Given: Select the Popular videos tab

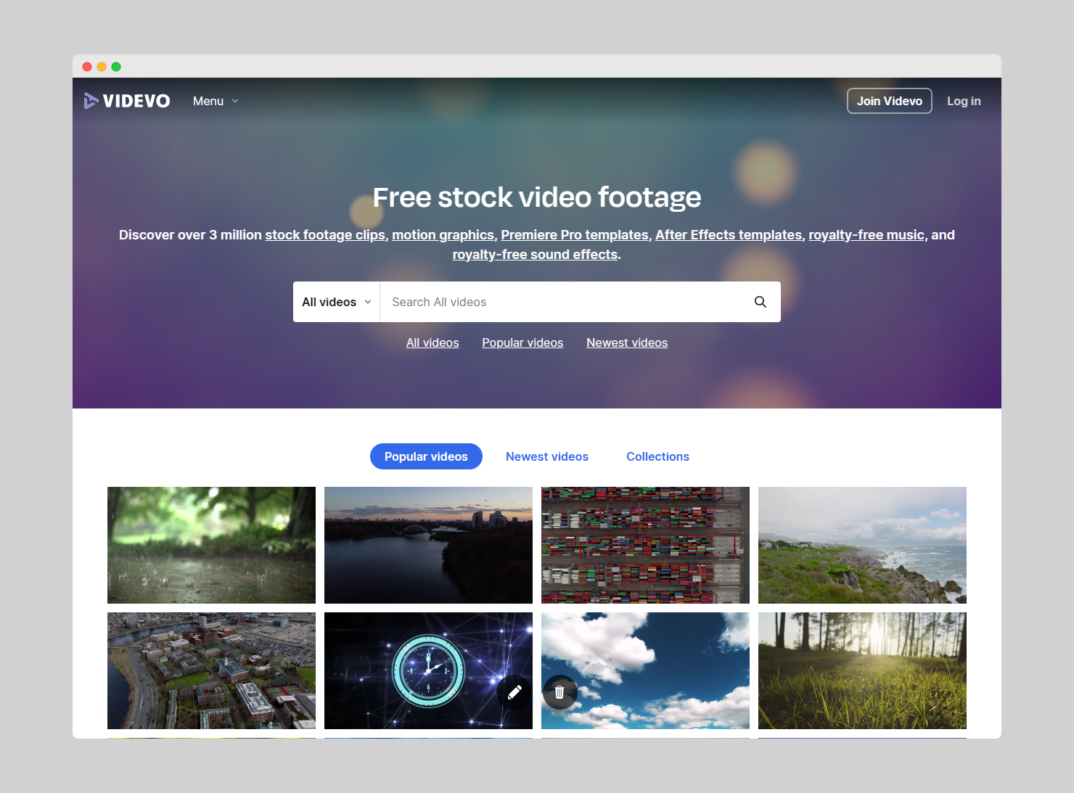Looking at the screenshot, I should click(x=426, y=456).
